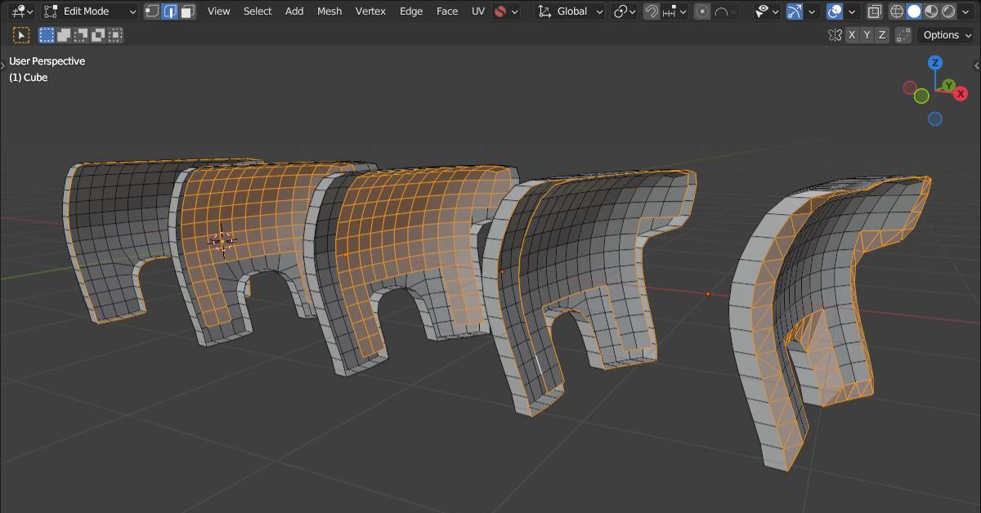Open the Select menu in the header

pos(258,11)
